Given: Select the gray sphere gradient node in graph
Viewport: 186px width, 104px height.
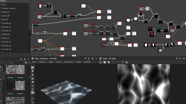Looking at the screenshot, I should tap(160, 50).
